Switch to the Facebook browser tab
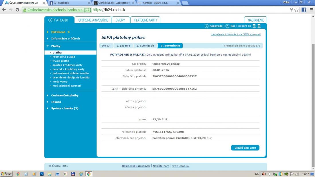The image size is (315, 177). click(x=69, y=3)
